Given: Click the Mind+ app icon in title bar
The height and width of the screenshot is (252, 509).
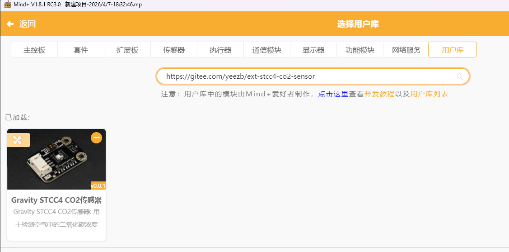Looking at the screenshot, I should coord(7,4).
